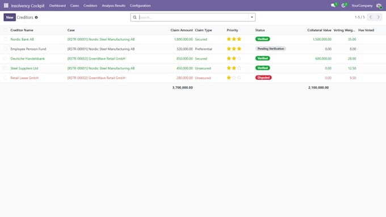This screenshot has height=217, width=386.
Task: Set Nordic Bank AB priority to one star
Action: [x=229, y=39]
